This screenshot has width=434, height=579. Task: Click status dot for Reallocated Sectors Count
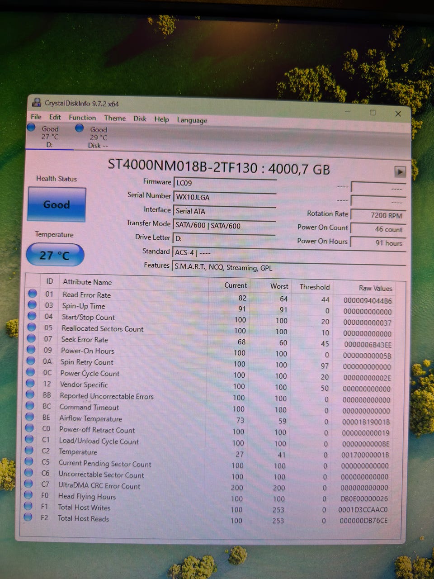tap(32, 327)
